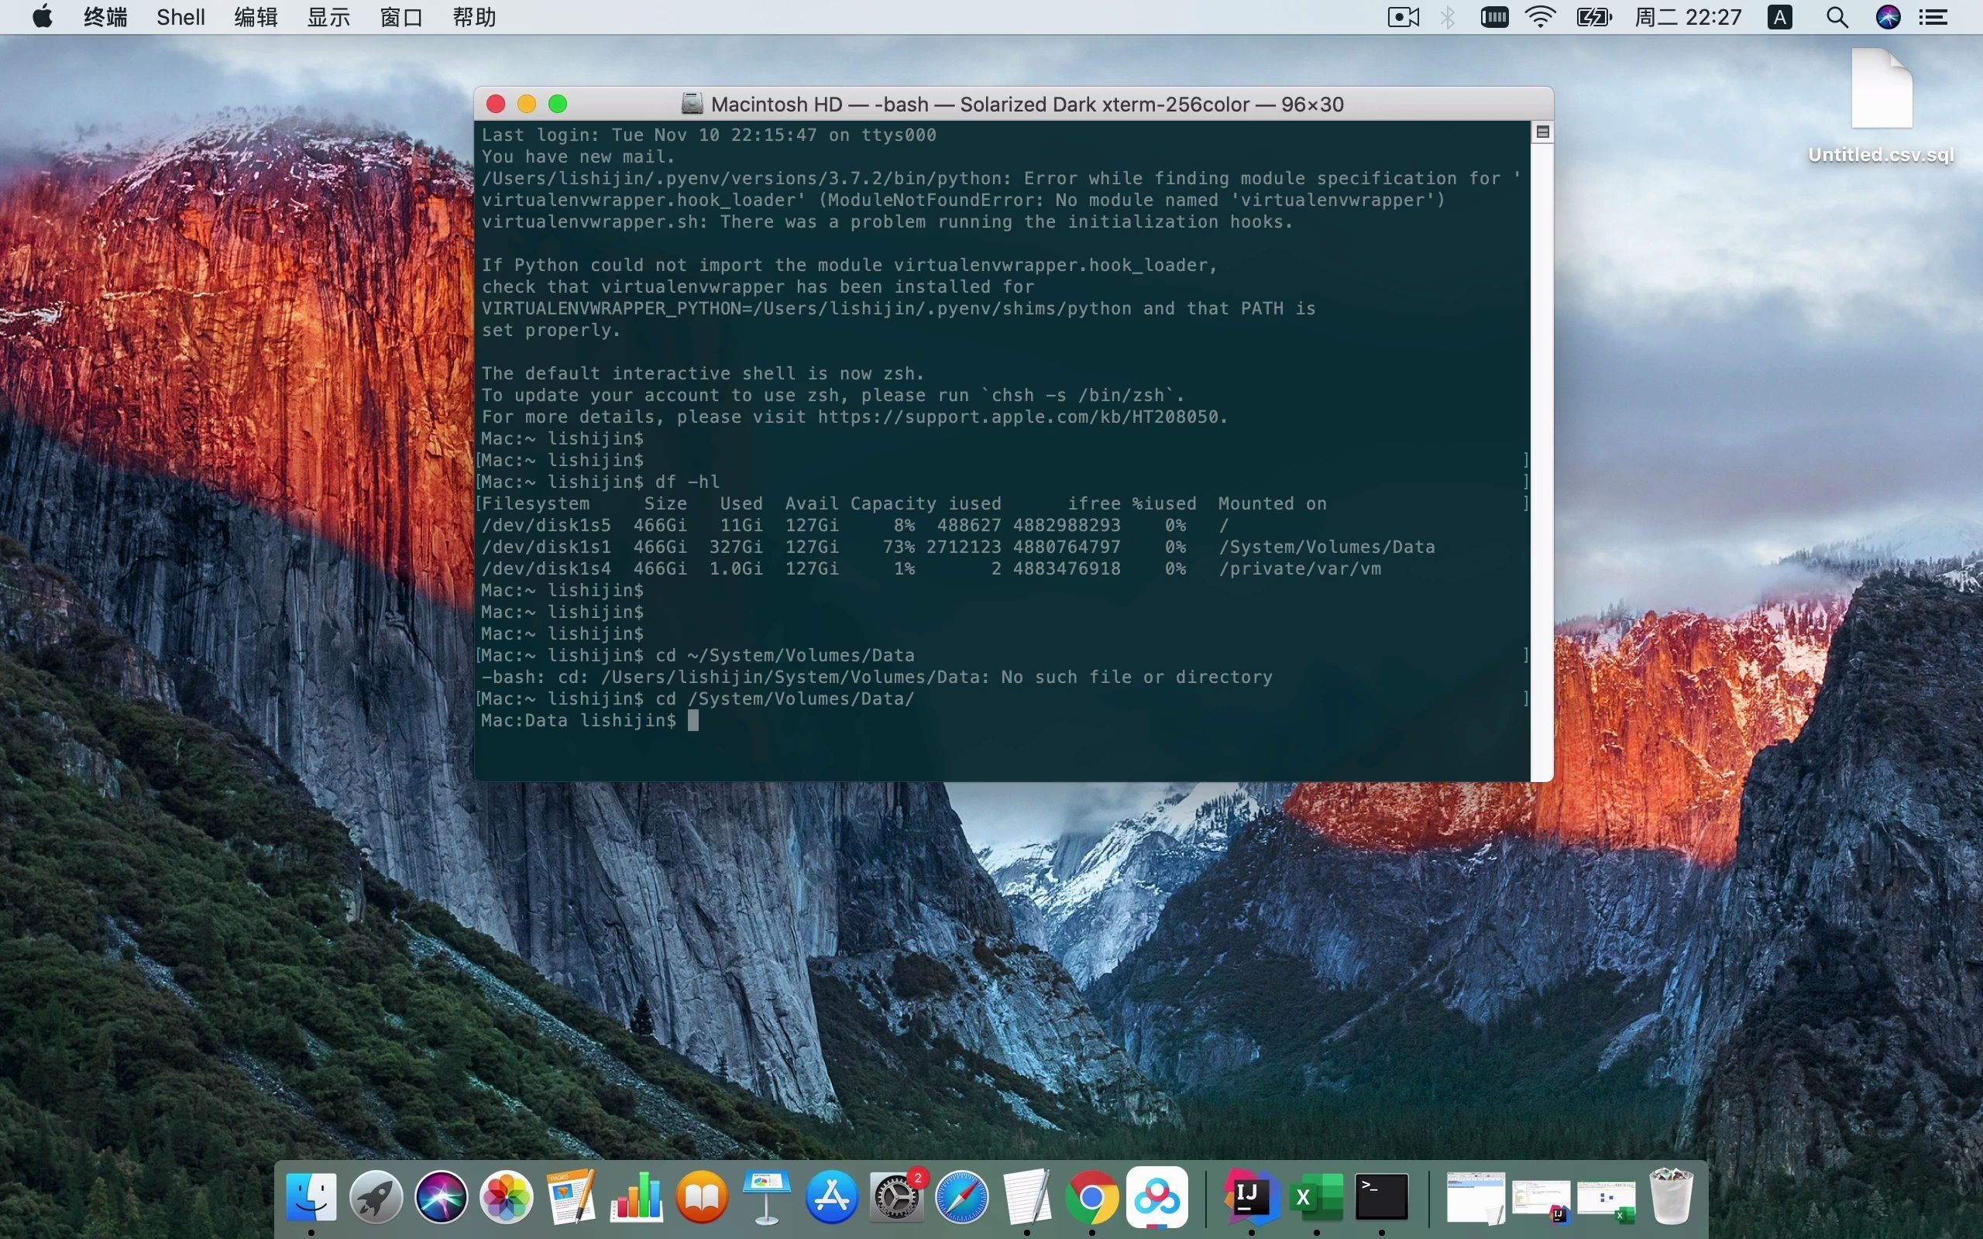Launch Microsoft Excel from the Dock
This screenshot has width=1983, height=1239.
pos(1316,1197)
